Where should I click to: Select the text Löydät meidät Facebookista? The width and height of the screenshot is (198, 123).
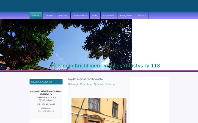86,79
